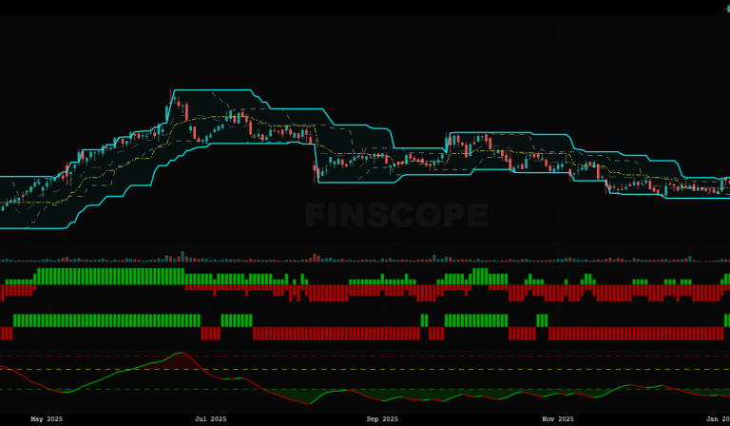Click the May 2025 date axis label
Screen dimensions: 730x426
click(x=47, y=419)
